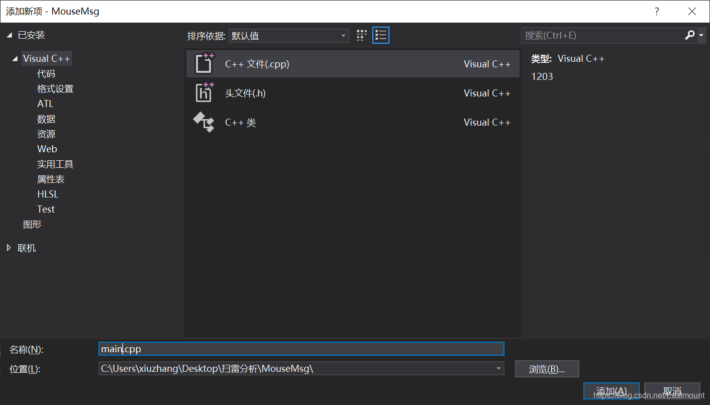Select the Web category
The width and height of the screenshot is (710, 405).
(47, 149)
